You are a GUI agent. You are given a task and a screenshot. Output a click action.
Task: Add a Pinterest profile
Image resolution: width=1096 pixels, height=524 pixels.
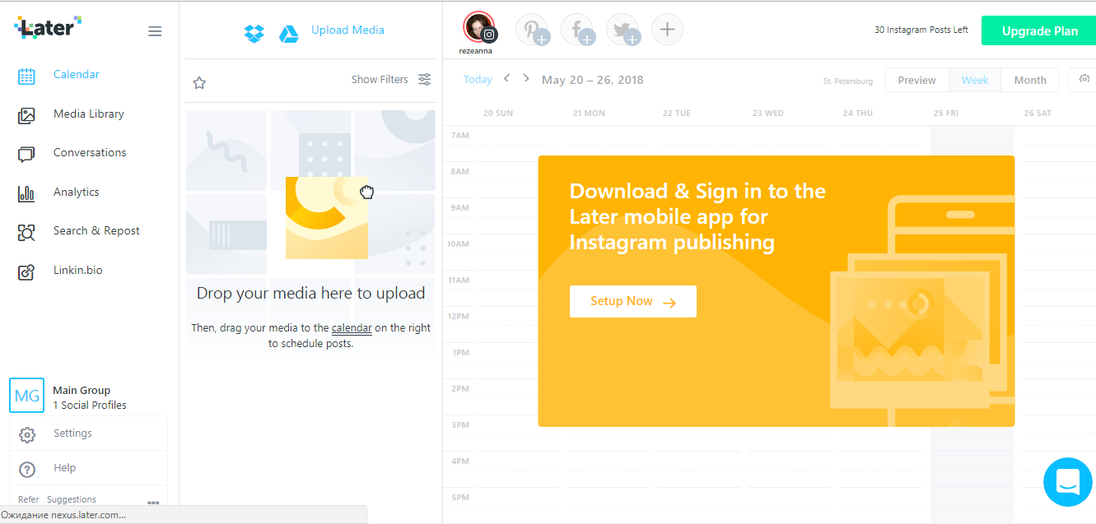tap(532, 30)
